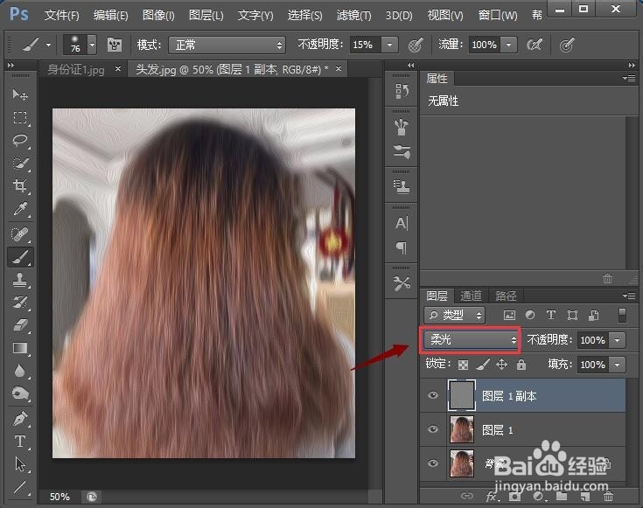
Task: Enable airbrush-style build-up
Action: point(534,45)
